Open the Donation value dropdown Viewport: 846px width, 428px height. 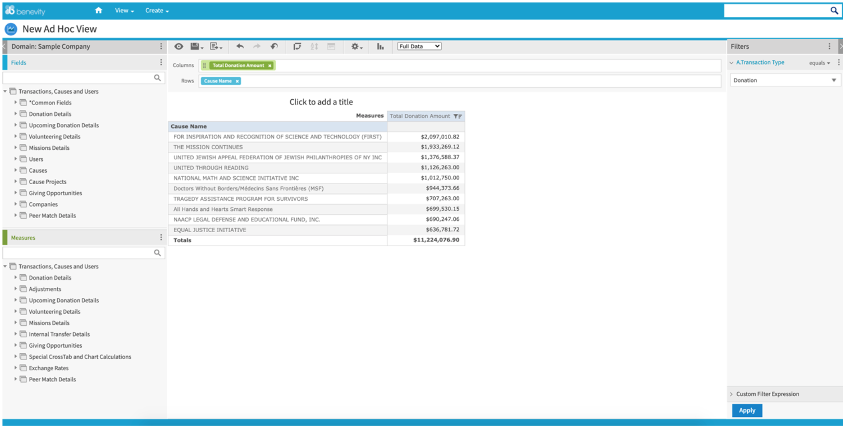[785, 80]
